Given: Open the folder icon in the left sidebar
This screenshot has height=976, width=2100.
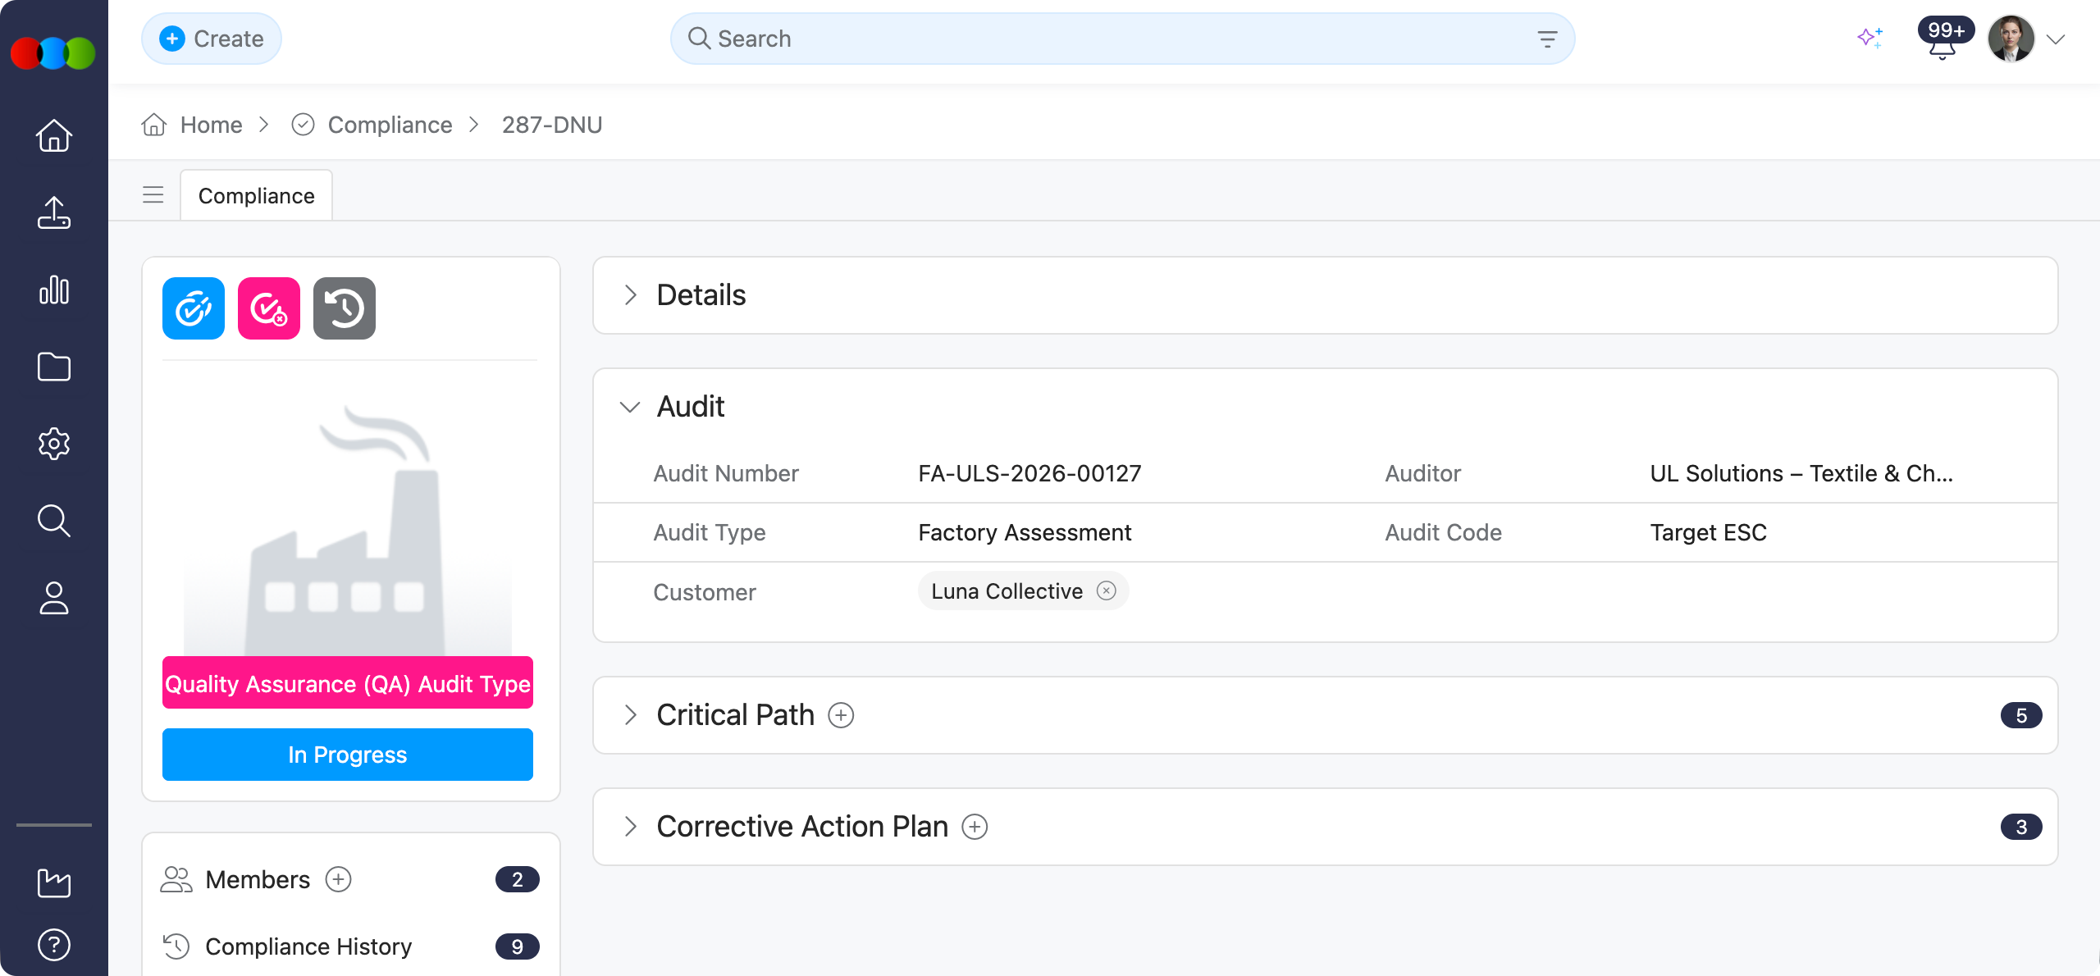Looking at the screenshot, I should point(52,367).
